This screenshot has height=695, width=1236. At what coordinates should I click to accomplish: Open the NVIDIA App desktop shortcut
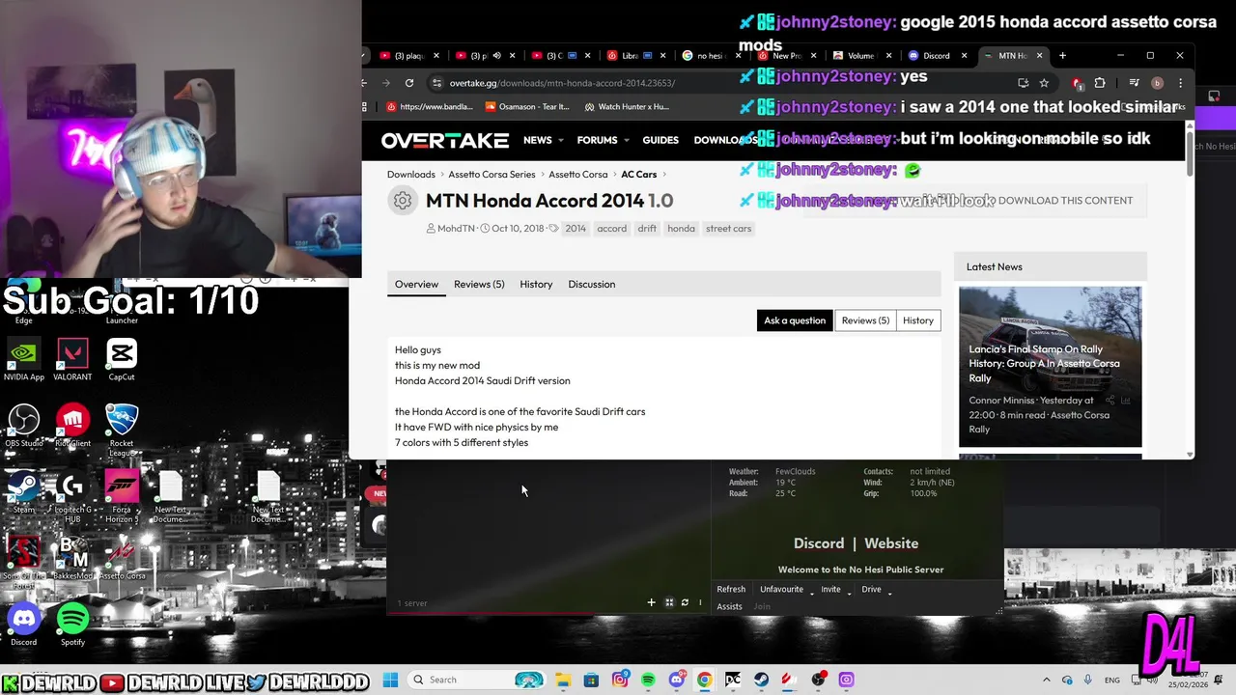(24, 359)
